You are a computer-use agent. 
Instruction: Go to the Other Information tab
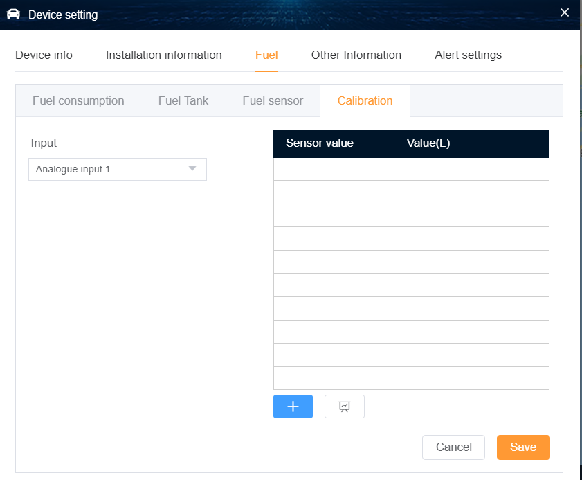(356, 55)
